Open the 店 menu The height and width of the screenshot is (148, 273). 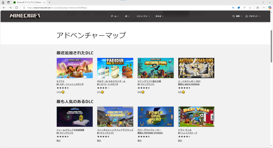point(127,16)
